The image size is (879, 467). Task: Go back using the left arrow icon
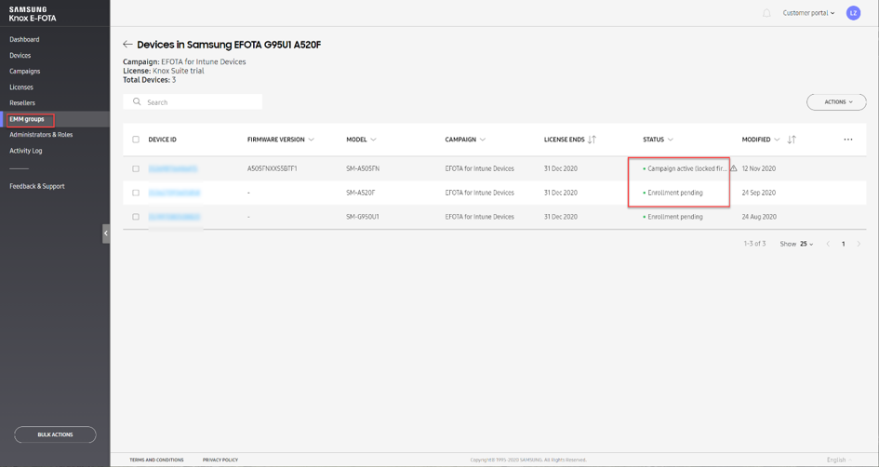tap(127, 45)
